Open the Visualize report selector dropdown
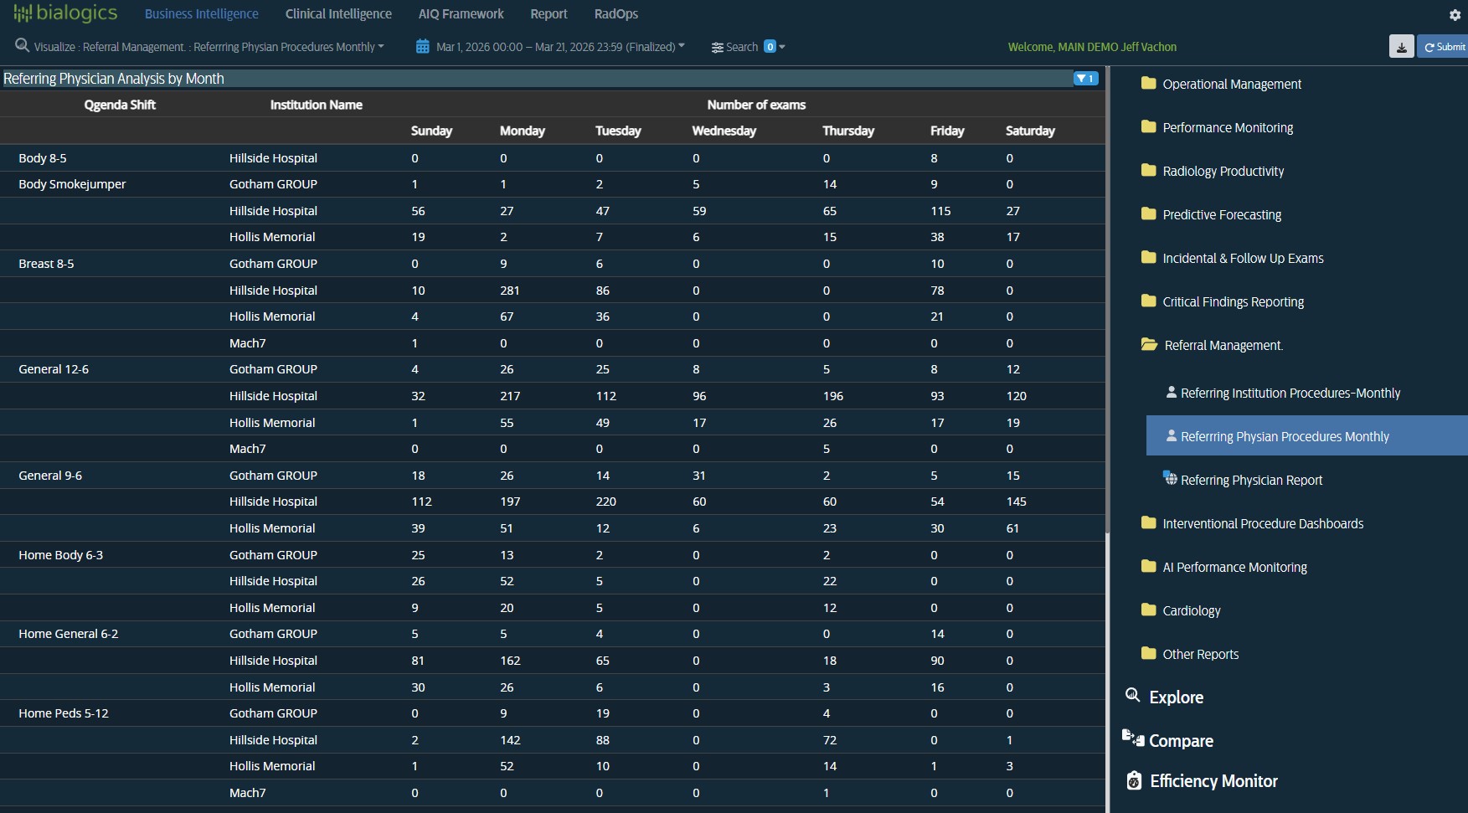Screen dimensions: 1468x813 (x=380, y=47)
